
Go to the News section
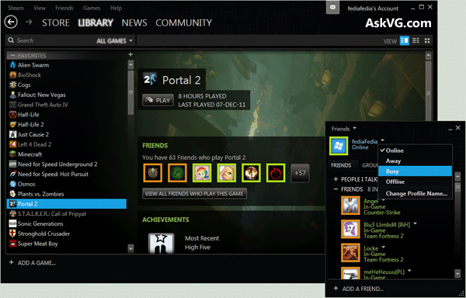pos(134,23)
